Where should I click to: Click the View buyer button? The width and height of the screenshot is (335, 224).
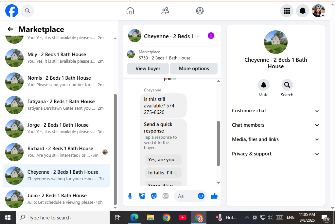pyautogui.click(x=148, y=69)
